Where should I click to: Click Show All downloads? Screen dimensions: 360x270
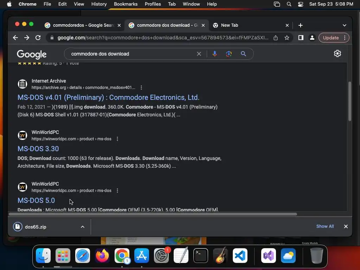[325, 226]
